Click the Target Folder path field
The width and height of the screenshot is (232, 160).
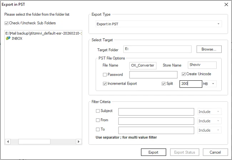(157, 49)
